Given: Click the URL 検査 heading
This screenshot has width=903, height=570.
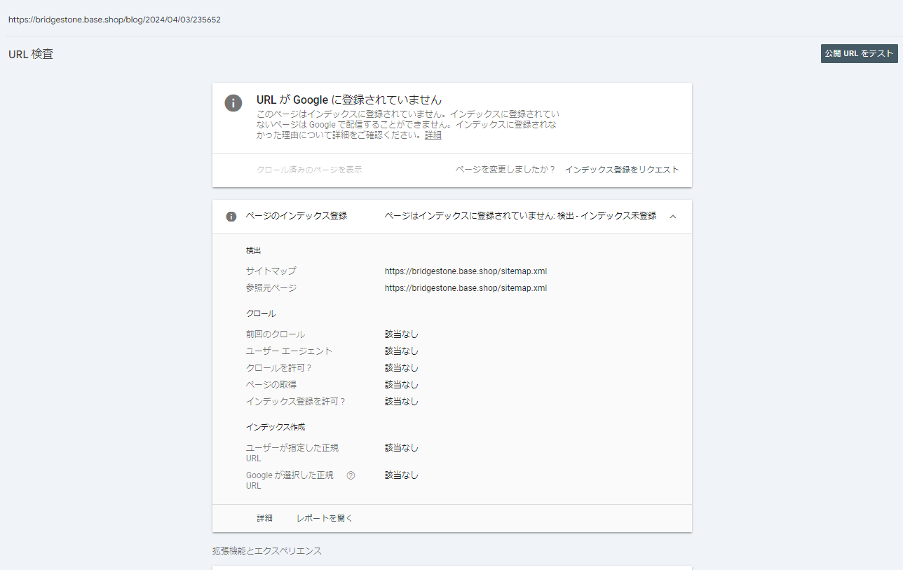Looking at the screenshot, I should (x=31, y=54).
